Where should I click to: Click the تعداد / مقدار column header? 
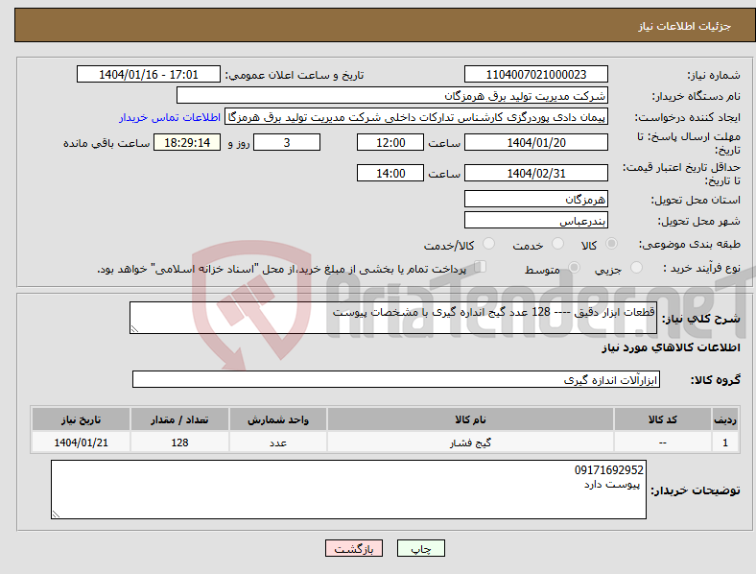click(179, 419)
